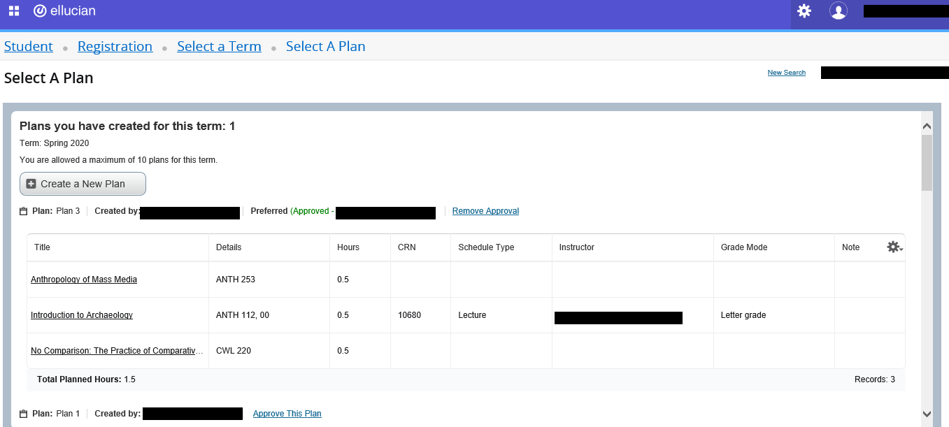Screen dimensions: 949x427
Task: Click the clipboard icon beside Plan 3
Action: coord(24,211)
